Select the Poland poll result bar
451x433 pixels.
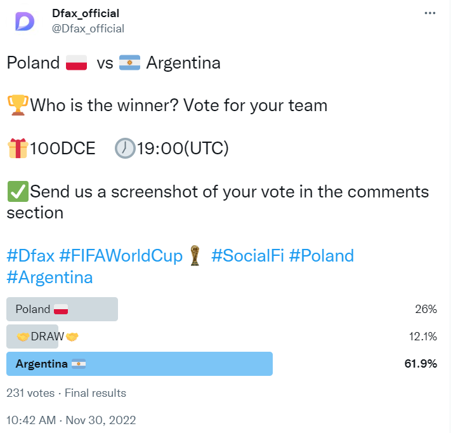[x=62, y=309]
